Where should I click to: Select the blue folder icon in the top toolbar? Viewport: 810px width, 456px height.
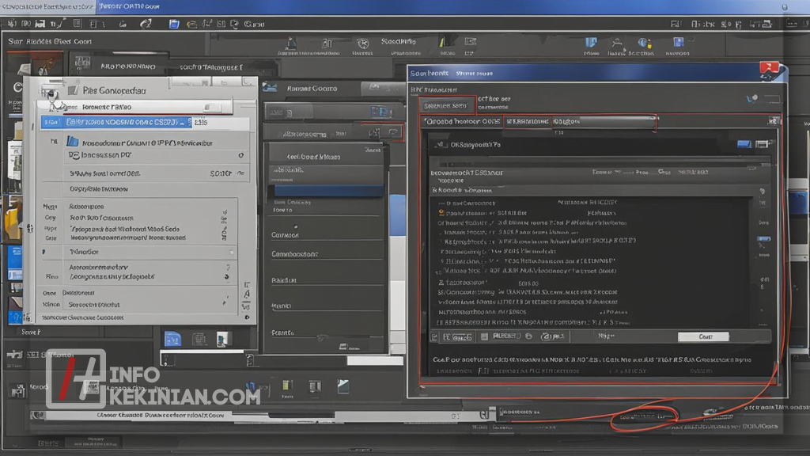[x=172, y=23]
